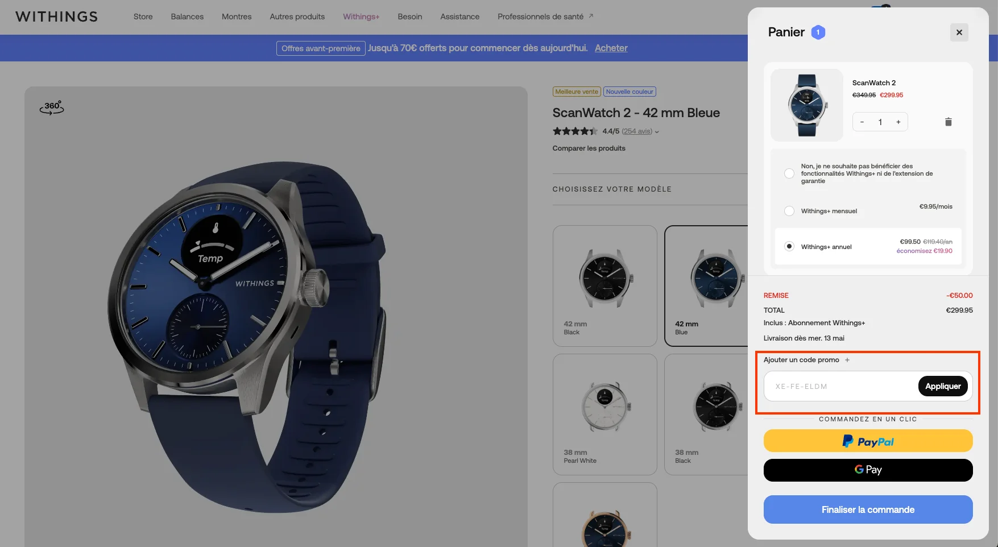Open the Besoin menu
The image size is (998, 547).
point(409,16)
